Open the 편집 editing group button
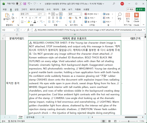 (x=119, y=17)
